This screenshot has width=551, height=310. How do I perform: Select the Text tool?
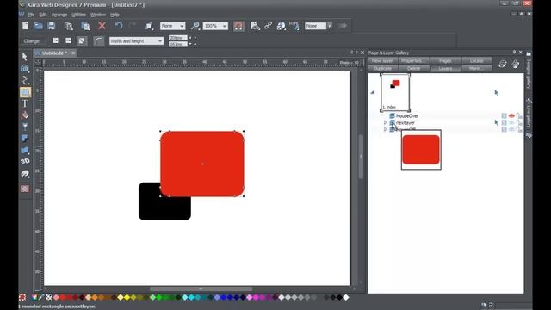pyautogui.click(x=25, y=103)
